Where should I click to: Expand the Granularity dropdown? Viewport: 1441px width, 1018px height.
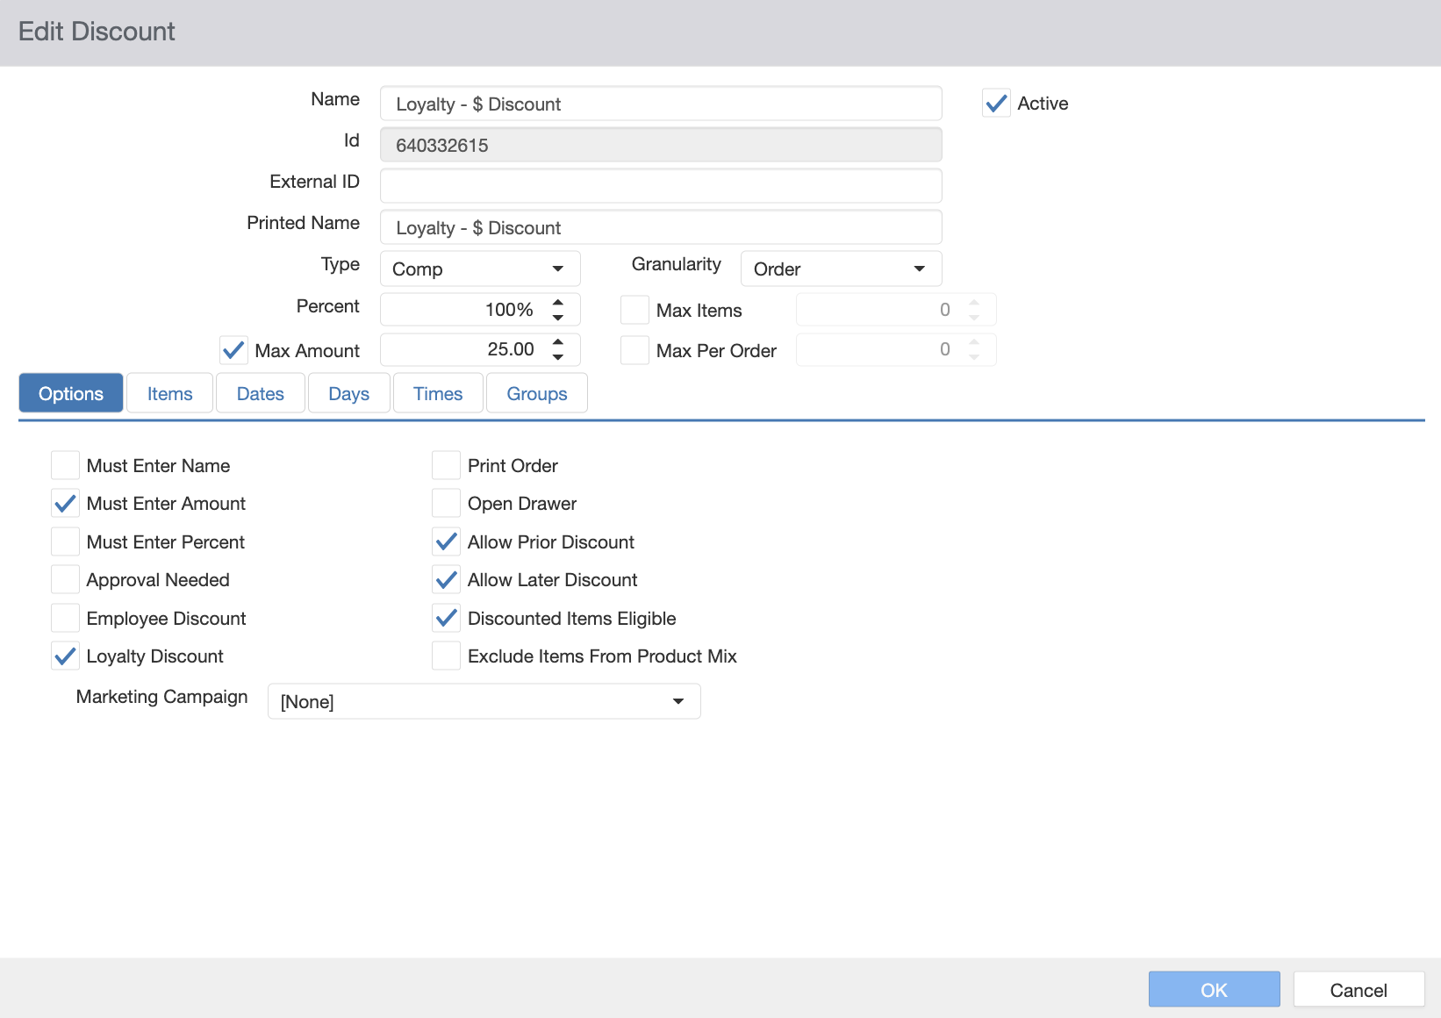coord(841,269)
